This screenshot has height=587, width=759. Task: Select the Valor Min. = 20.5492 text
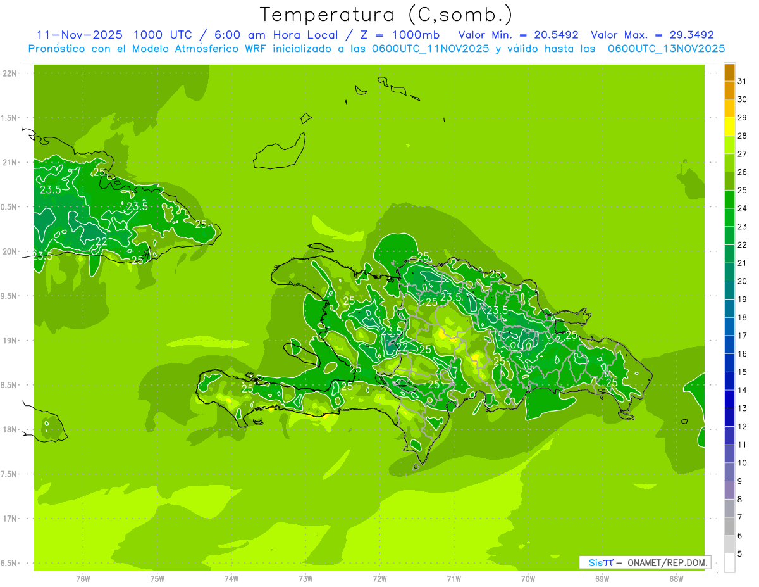[x=518, y=35]
